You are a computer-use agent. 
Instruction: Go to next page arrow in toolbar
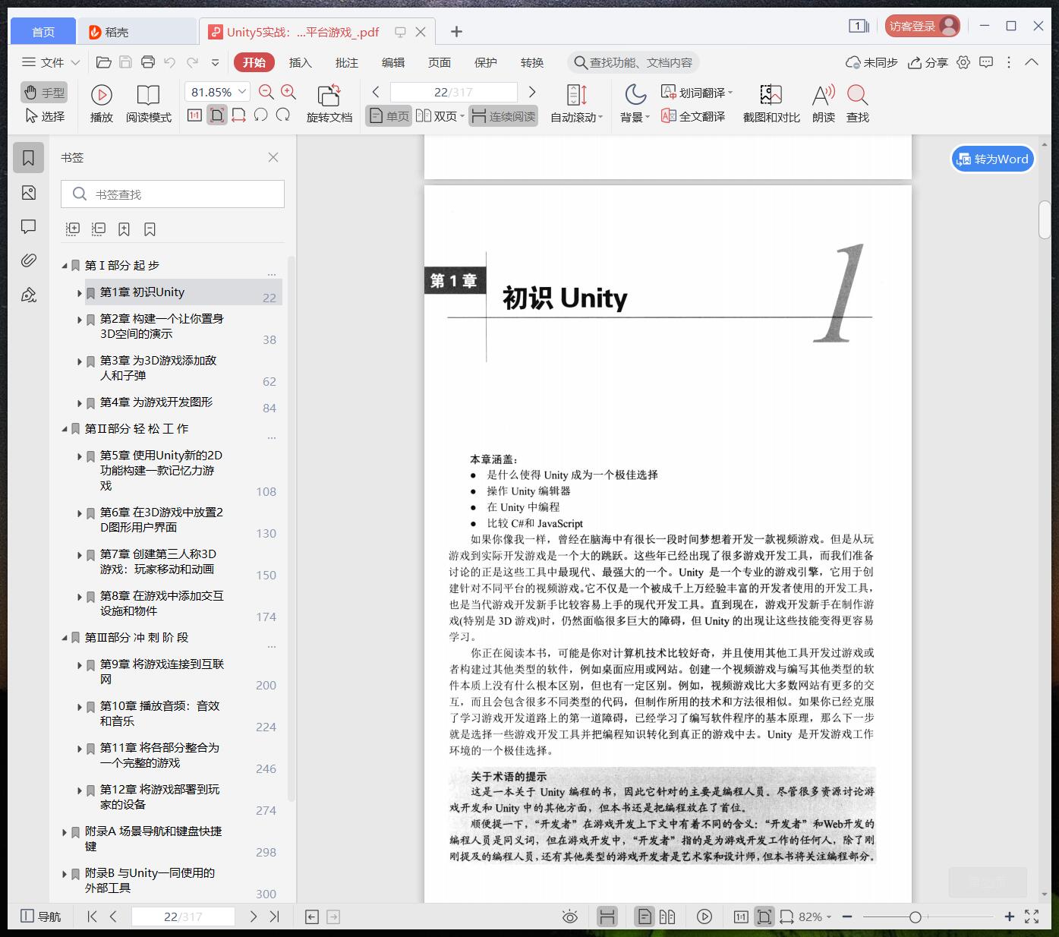[532, 92]
